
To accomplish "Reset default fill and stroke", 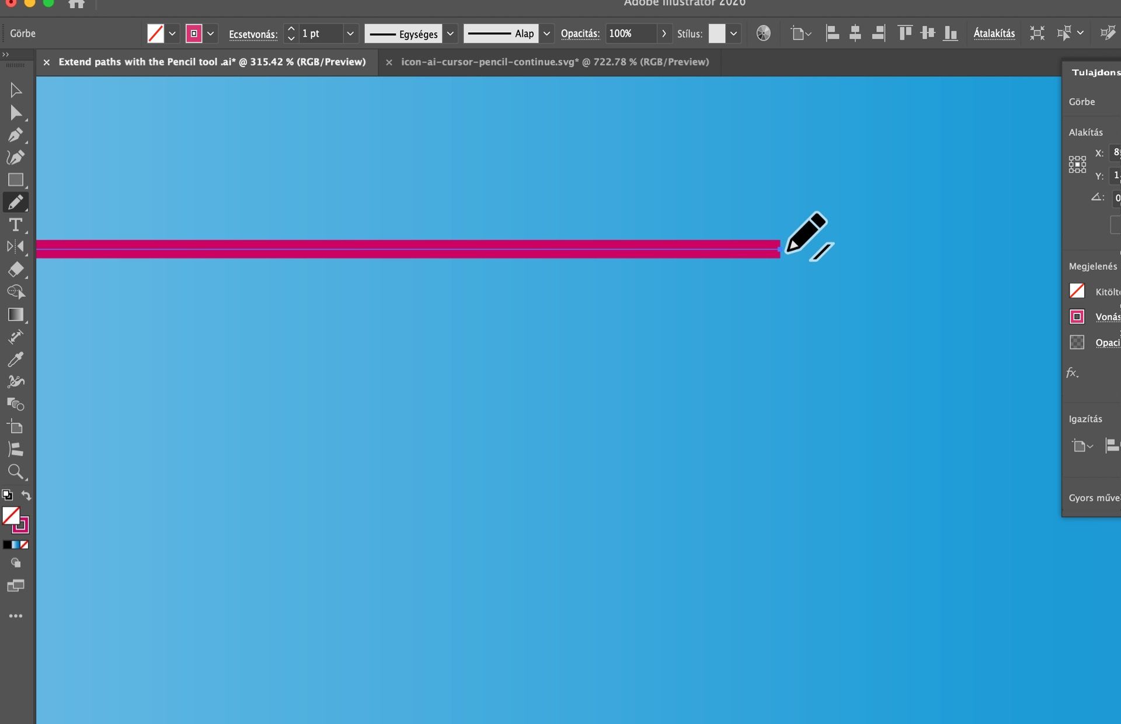I will (x=7, y=496).
